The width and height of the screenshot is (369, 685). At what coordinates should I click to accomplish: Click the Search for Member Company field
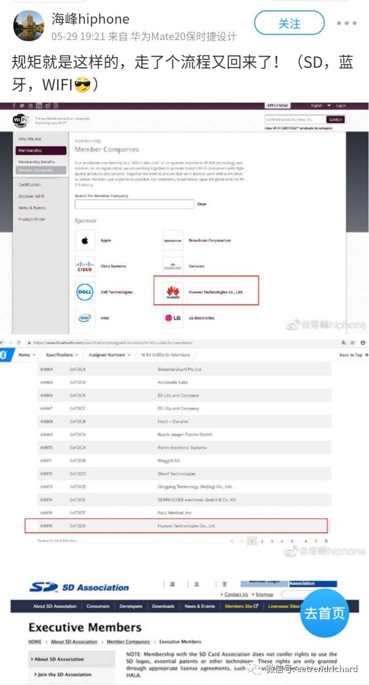tap(134, 204)
